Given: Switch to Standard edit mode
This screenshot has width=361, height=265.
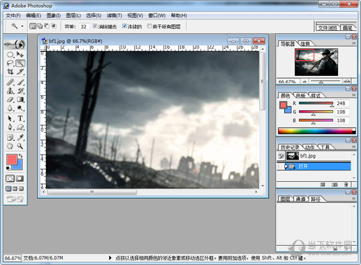Looking at the screenshot, I should 10,178.
